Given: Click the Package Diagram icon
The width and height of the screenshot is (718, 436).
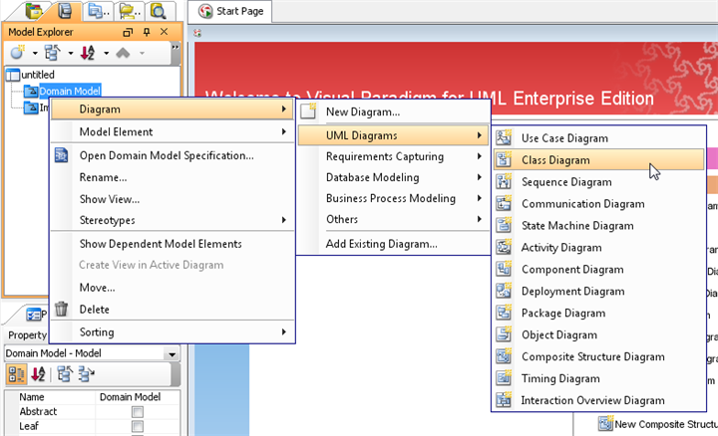Looking at the screenshot, I should tap(504, 313).
